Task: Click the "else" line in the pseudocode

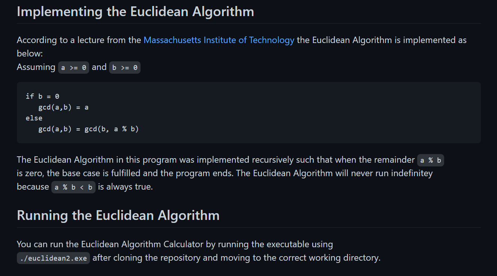Action: [x=34, y=118]
